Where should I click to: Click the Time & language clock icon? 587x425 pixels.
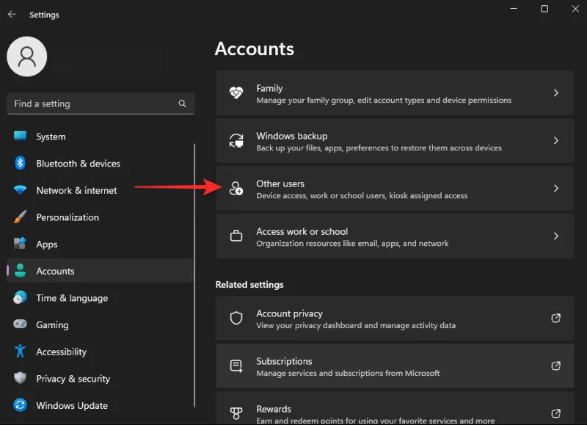point(21,298)
